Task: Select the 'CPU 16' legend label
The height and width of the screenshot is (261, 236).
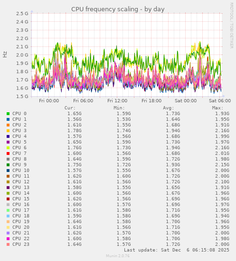Action: [x=21, y=205]
